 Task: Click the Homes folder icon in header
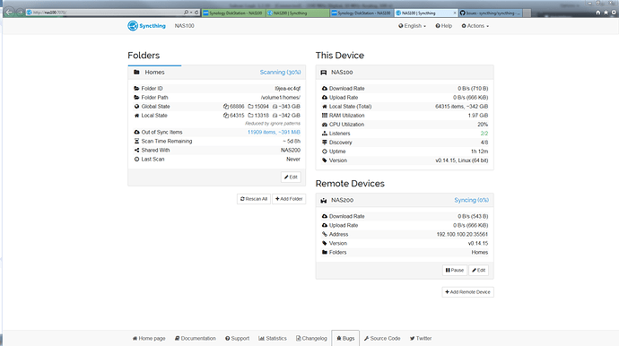[x=136, y=73]
